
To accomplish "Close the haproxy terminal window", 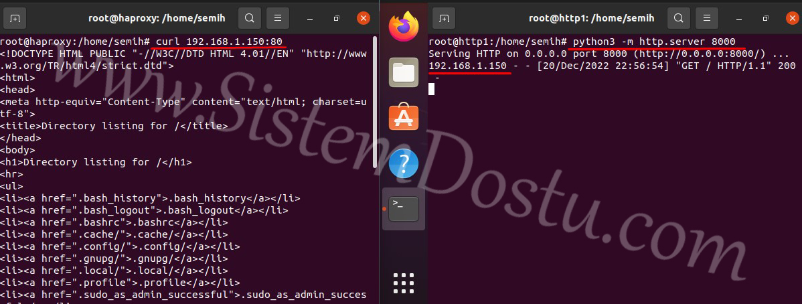I will (x=363, y=19).
